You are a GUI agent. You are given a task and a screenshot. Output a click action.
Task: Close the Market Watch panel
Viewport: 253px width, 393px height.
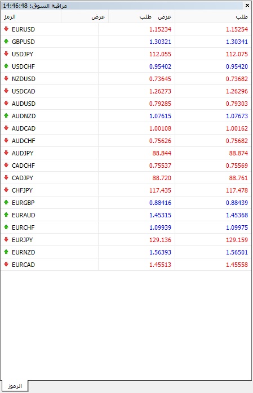[247, 5]
